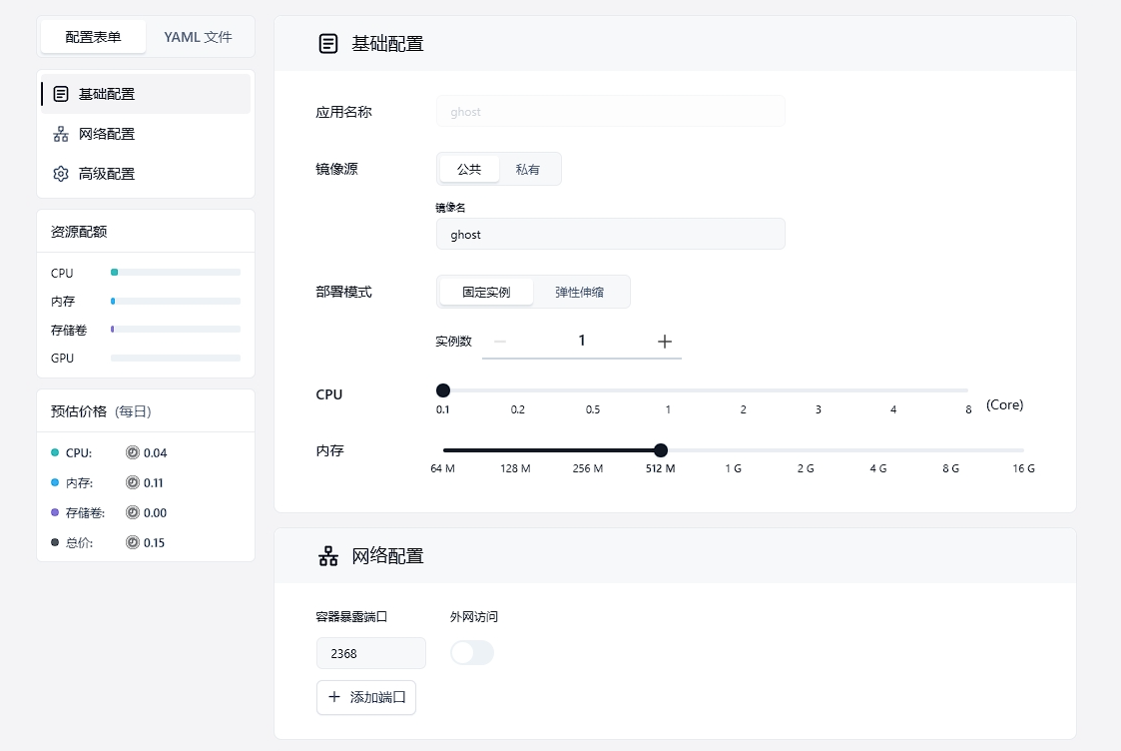Viewport: 1121px width, 751px height.
Task: Select 公共 image source option
Action: coord(469,170)
